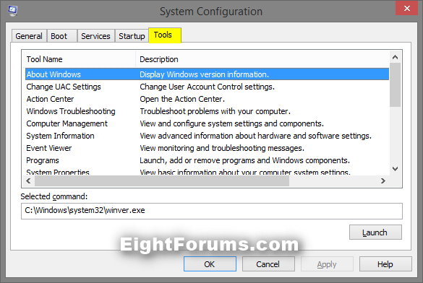This screenshot has height=283, width=423.
Task: Click the horizontal scrollbar left arrow
Action: pos(28,180)
